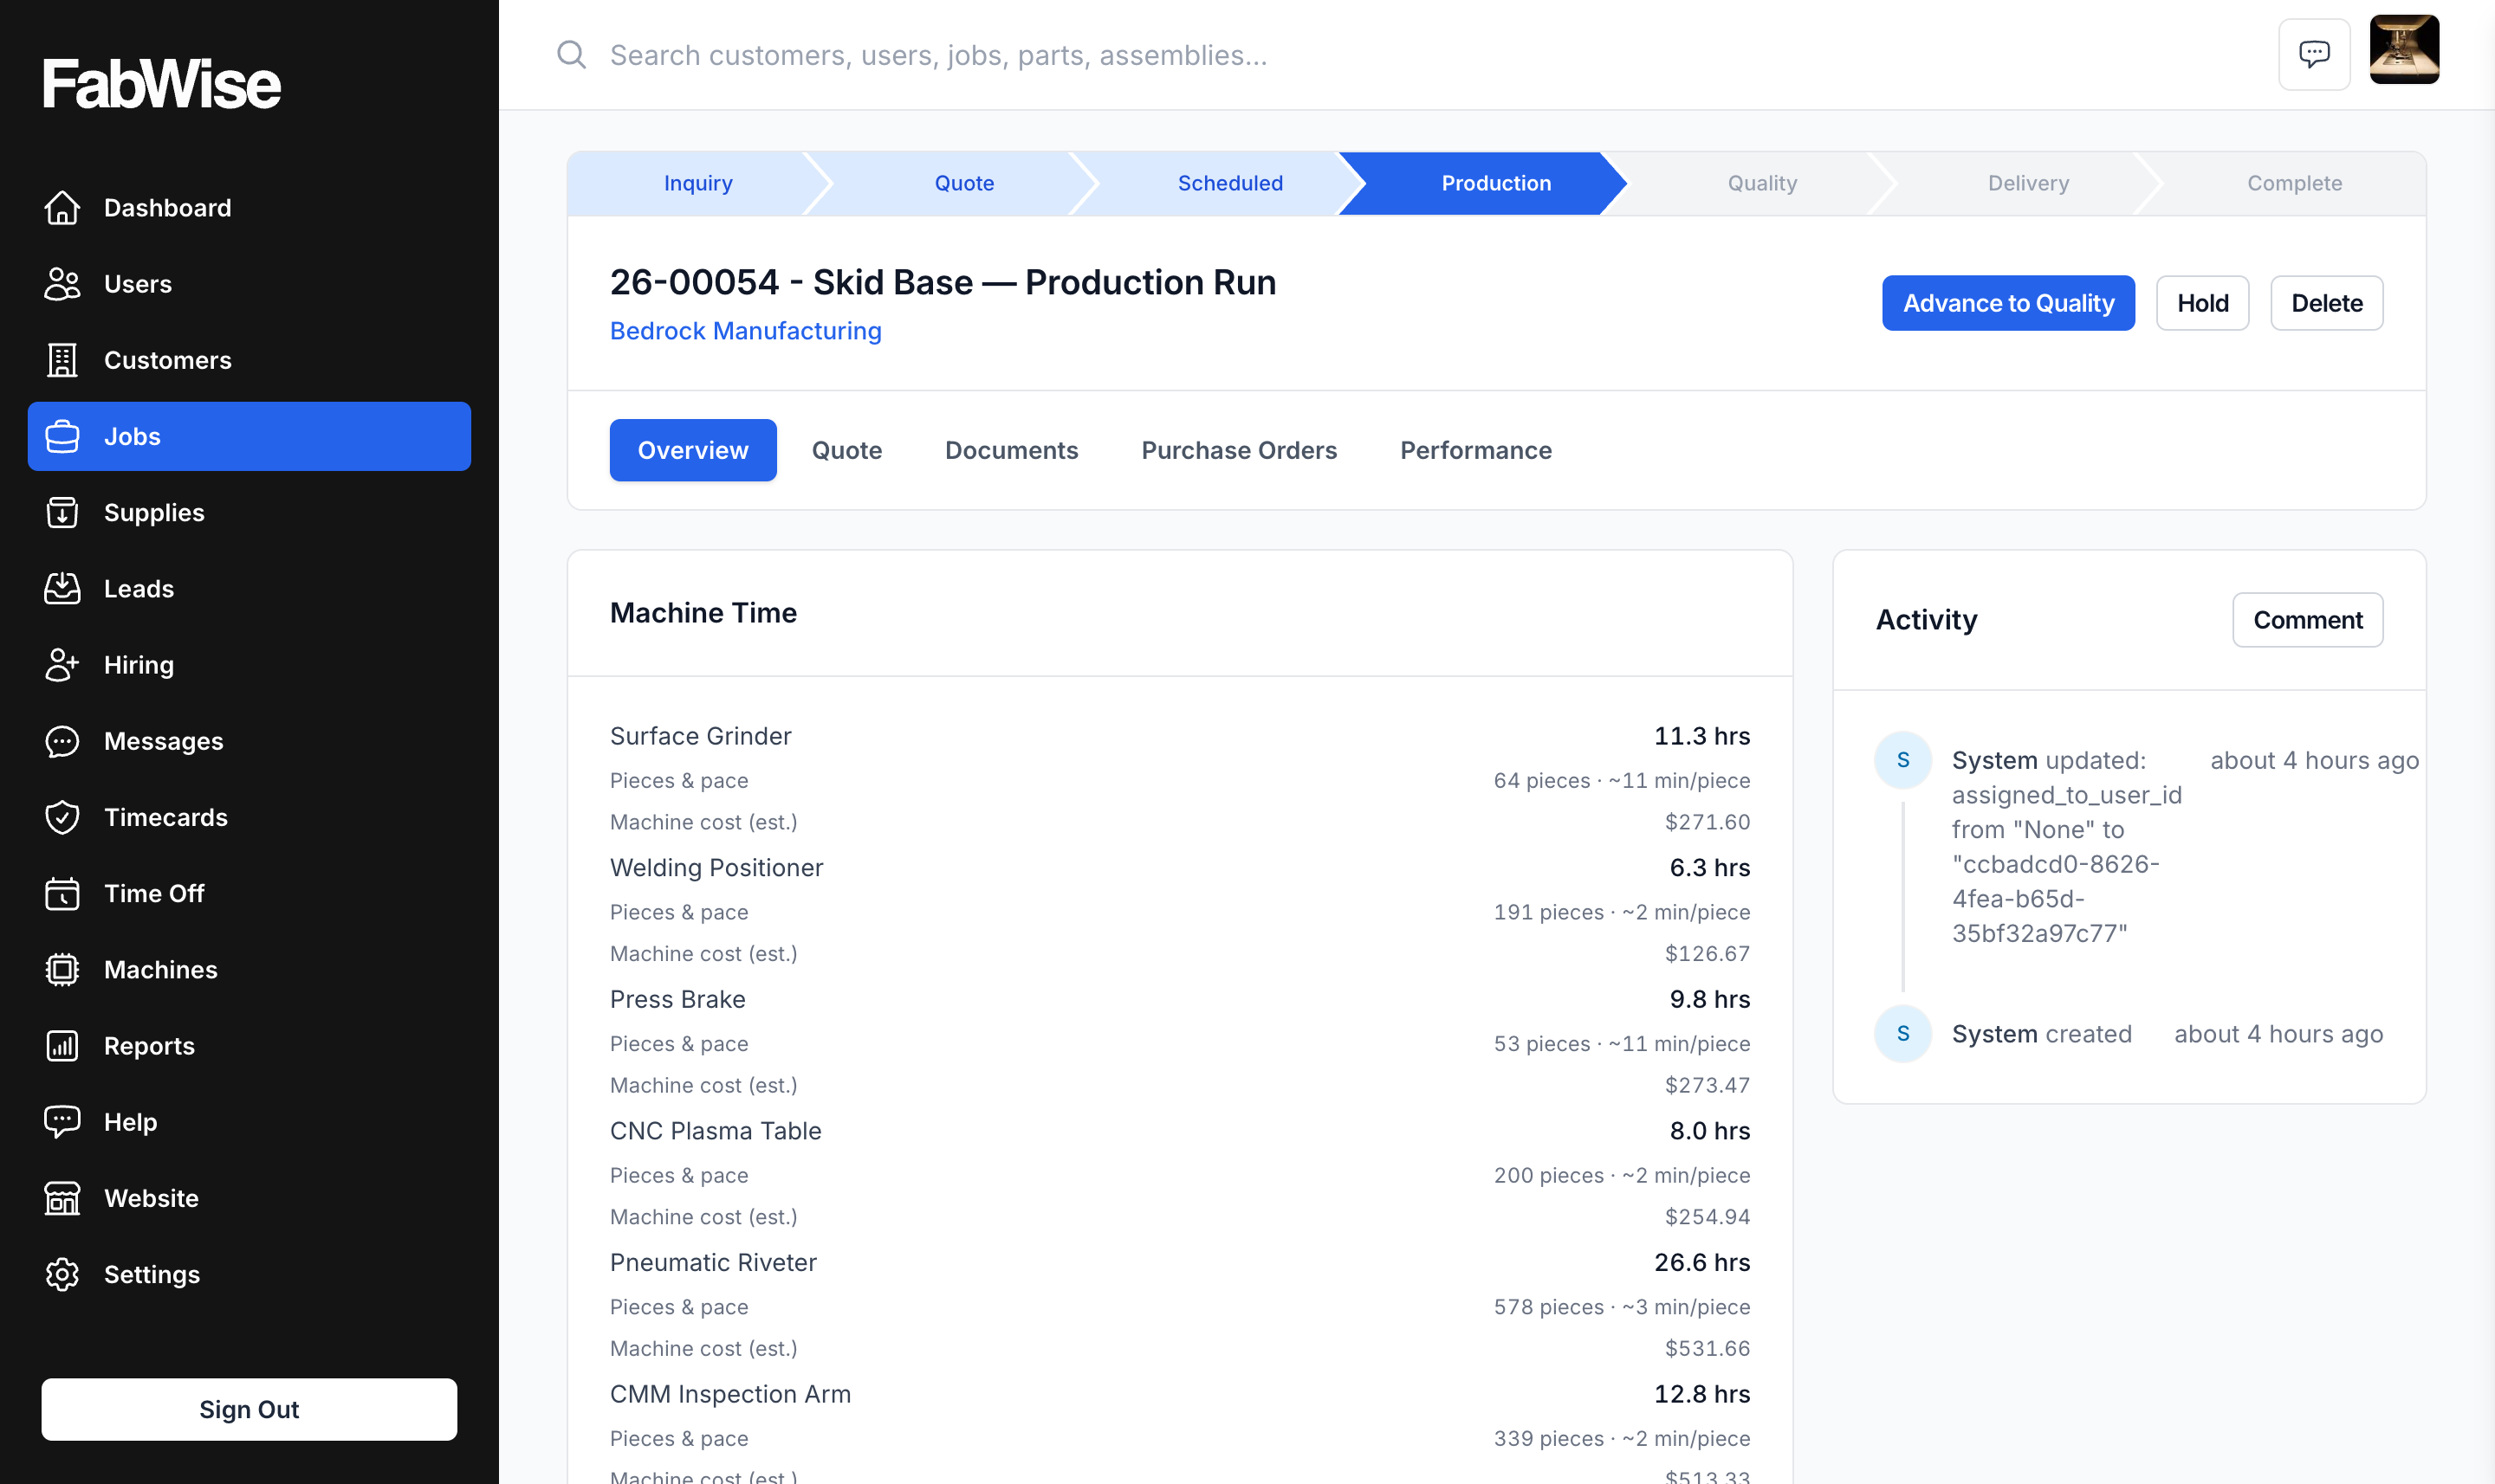2495x1484 pixels.
Task: Click the Sign Out button
Action: point(249,1409)
